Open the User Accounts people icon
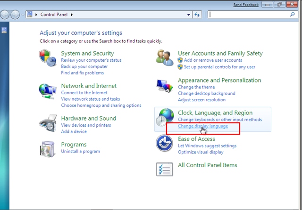 point(165,57)
